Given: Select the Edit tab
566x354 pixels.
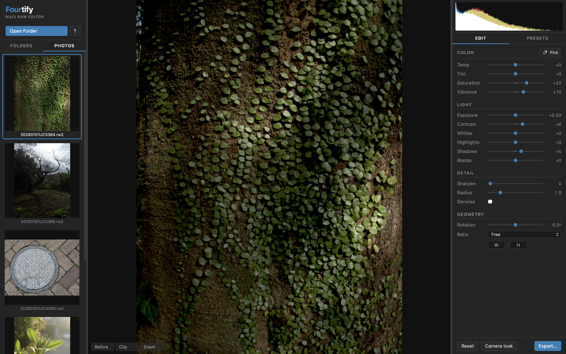Looking at the screenshot, I should 480,38.
